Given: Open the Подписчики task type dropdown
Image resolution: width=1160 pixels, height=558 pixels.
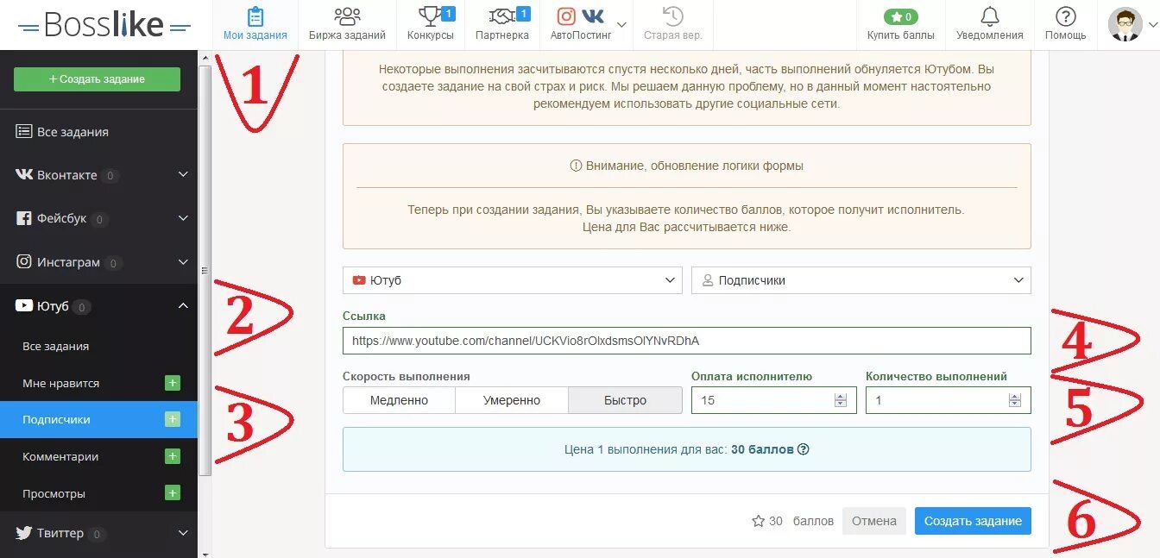Looking at the screenshot, I should pyautogui.click(x=861, y=280).
